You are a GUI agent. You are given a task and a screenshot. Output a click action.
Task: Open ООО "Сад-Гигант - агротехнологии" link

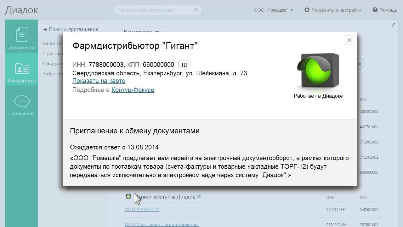(162, 224)
